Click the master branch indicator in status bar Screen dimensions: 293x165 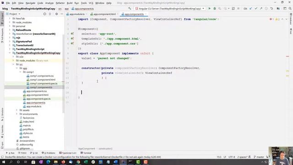(259, 157)
